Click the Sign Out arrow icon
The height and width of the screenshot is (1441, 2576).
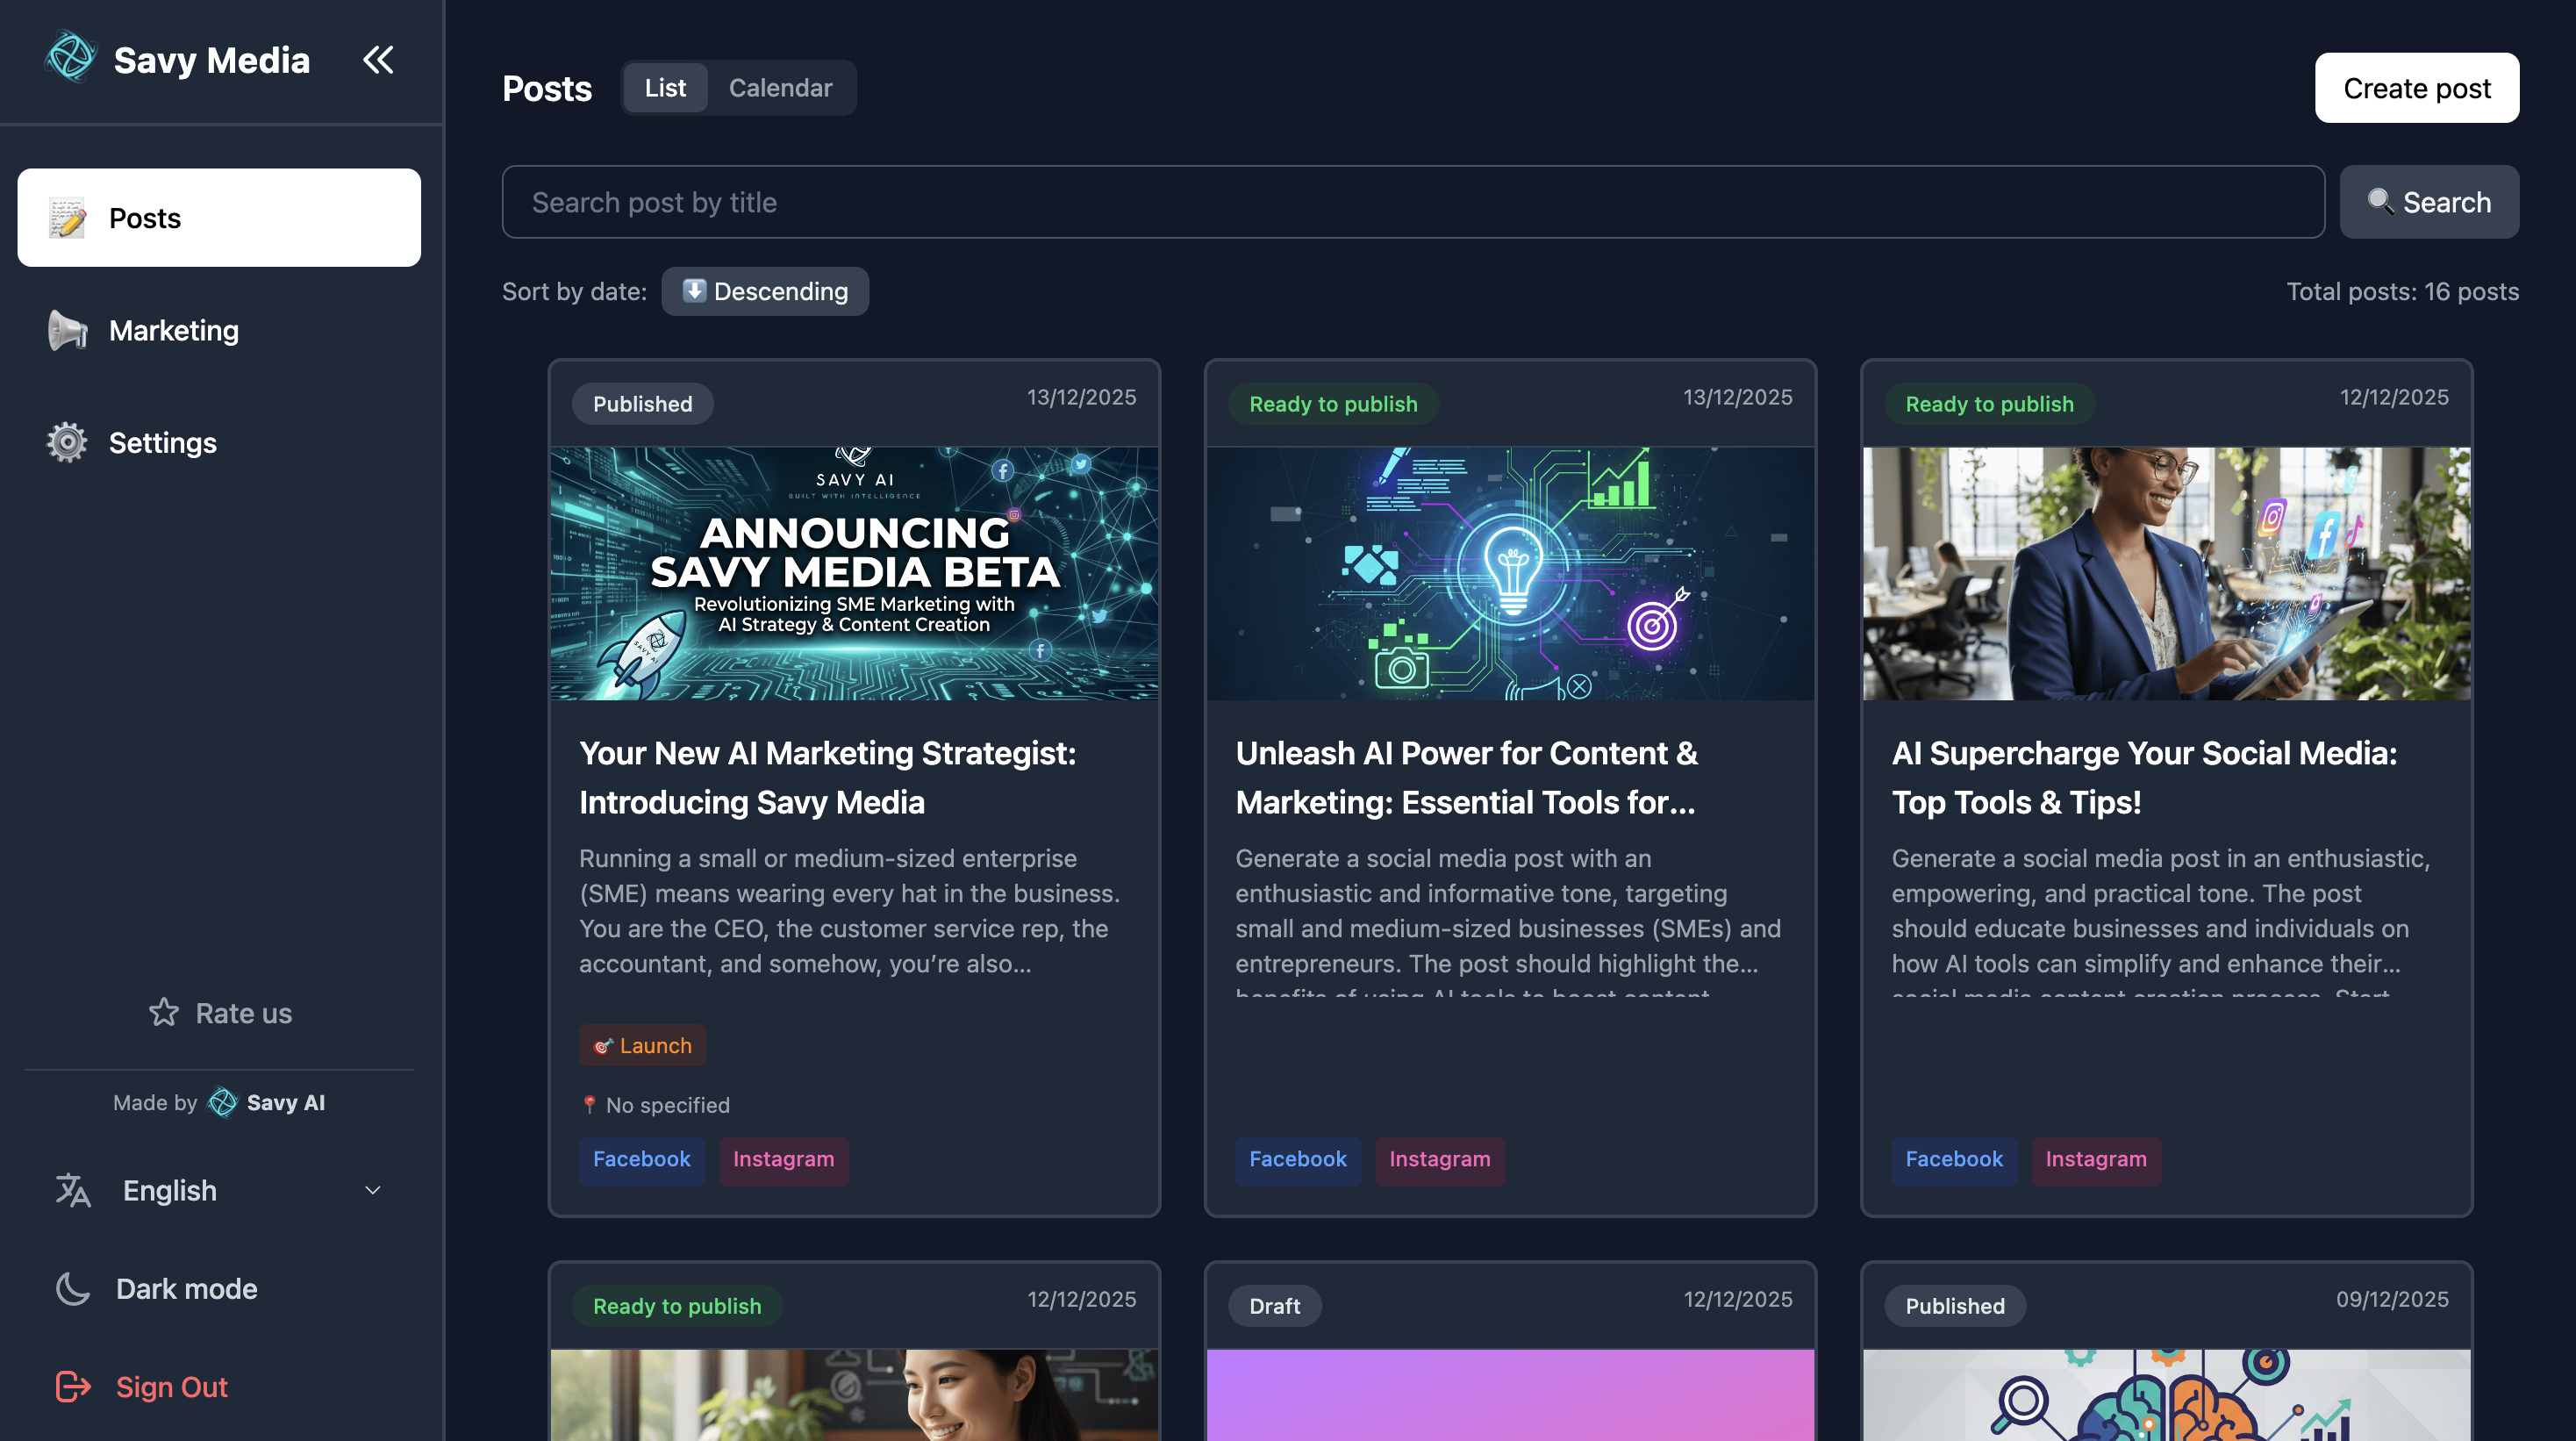72,1387
